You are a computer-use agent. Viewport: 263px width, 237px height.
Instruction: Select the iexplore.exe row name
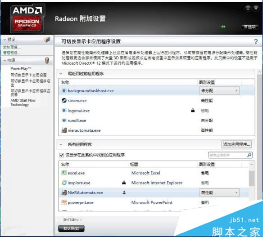point(79,183)
